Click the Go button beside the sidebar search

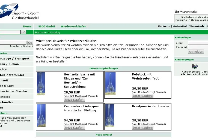pyautogui.click(x=30, y=43)
